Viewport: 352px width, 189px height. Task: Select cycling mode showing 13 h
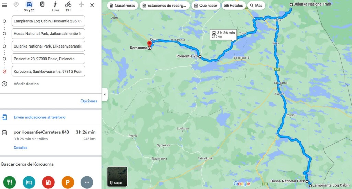[68, 7]
